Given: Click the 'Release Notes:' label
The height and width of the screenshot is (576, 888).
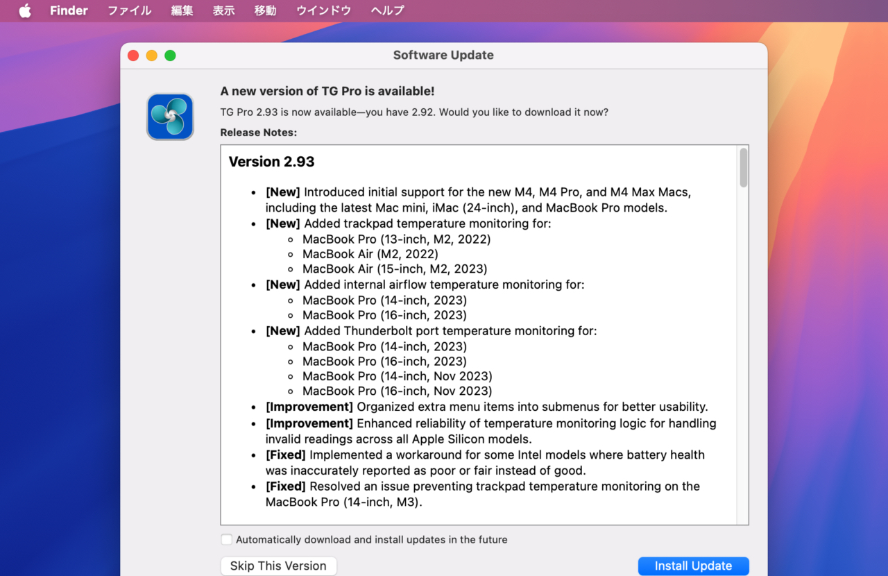Looking at the screenshot, I should click(258, 132).
